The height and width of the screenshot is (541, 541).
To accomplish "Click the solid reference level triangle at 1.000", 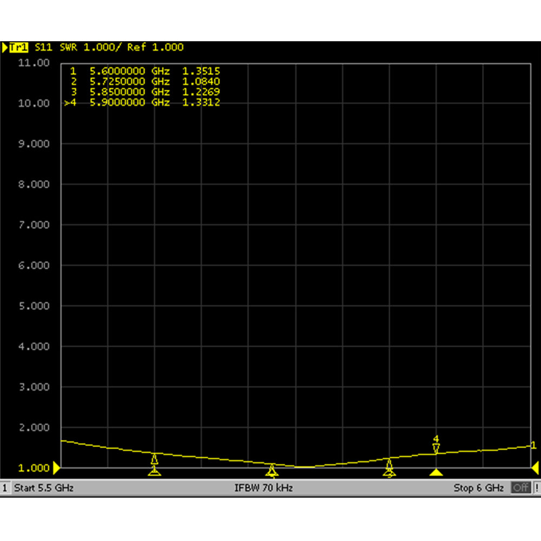I will (x=55, y=467).
